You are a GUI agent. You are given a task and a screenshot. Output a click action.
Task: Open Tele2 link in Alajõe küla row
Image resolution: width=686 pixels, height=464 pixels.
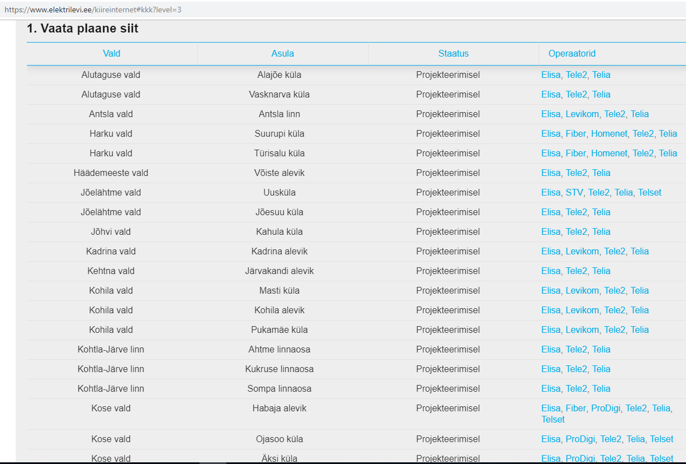(x=576, y=75)
